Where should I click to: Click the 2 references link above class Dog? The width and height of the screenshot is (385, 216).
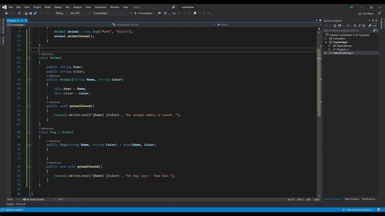pyautogui.click(x=46, y=128)
